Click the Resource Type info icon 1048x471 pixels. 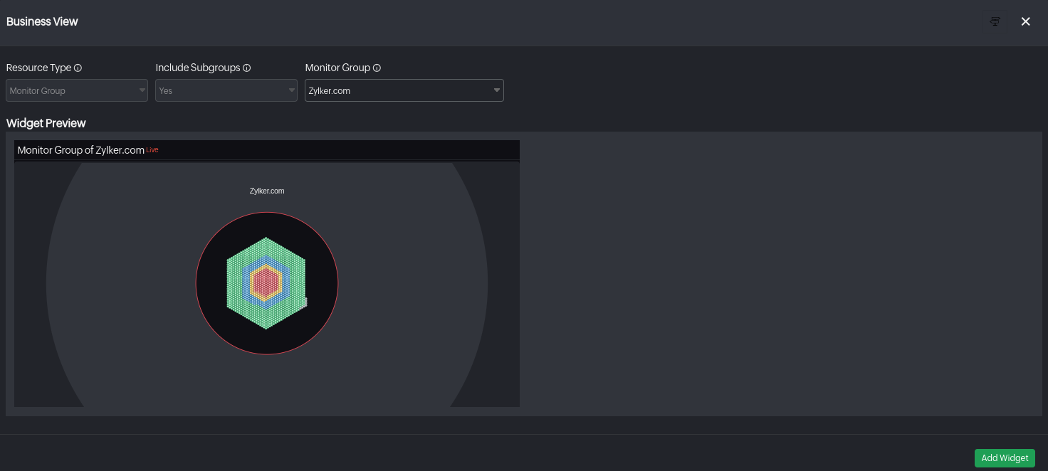point(78,68)
